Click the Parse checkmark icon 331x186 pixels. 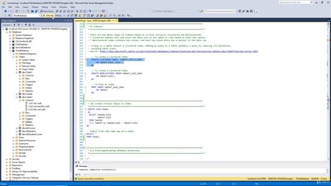[x=68, y=16]
